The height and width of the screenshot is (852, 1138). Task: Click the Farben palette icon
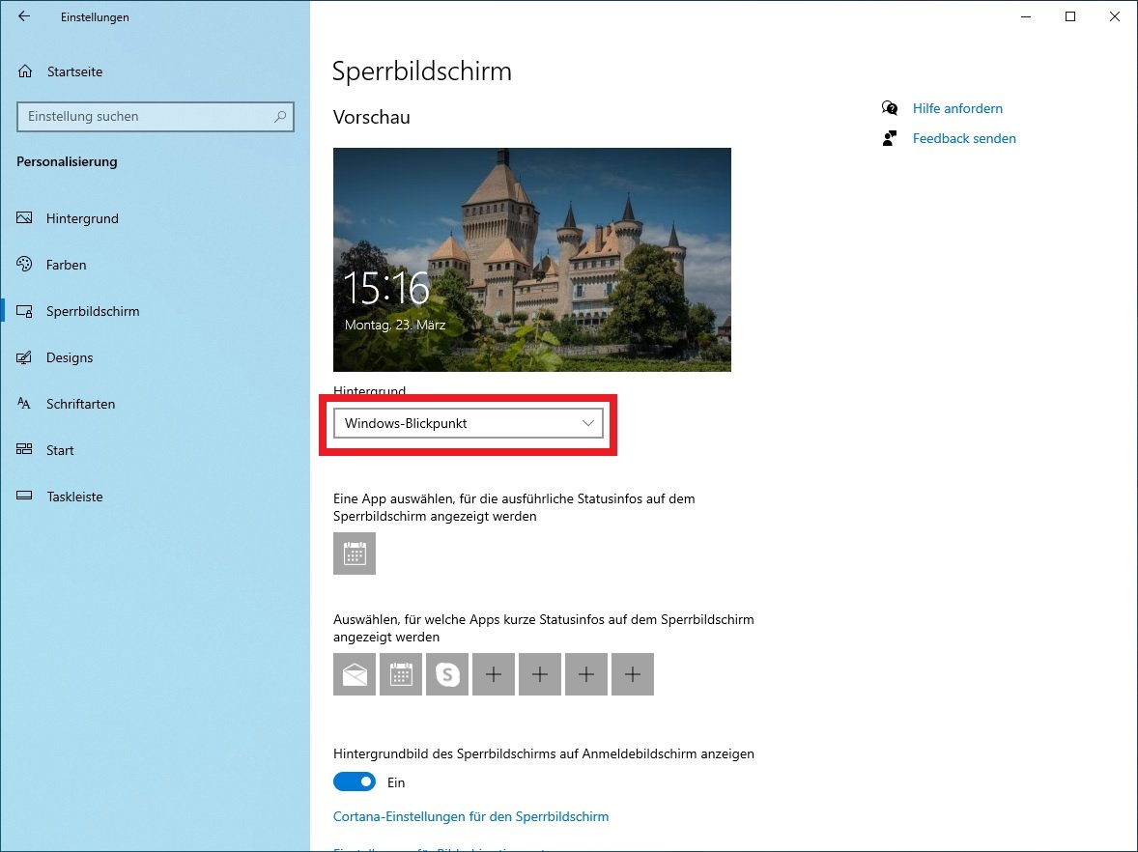pyautogui.click(x=24, y=264)
